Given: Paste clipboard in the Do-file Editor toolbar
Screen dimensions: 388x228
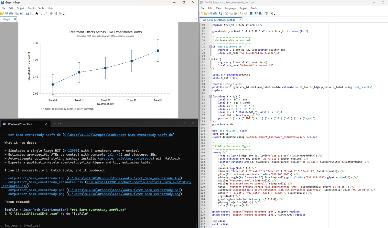Looking at the screenshot, I should tap(235, 14).
